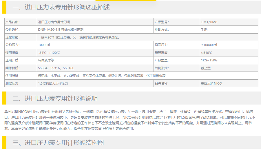Click the description paragraph starting 美国尼科NICO进口压力表

click(130, 120)
